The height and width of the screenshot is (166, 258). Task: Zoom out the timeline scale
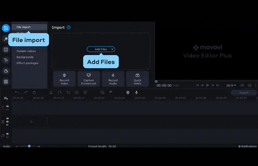[17, 146]
